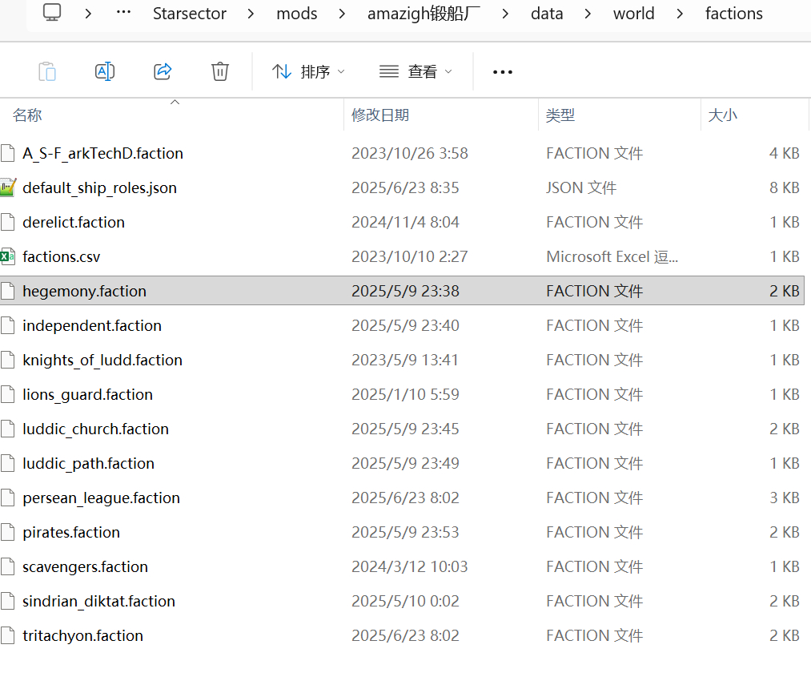Click the rename icon in toolbar
Viewport: 811px width, 689px height.
click(x=105, y=71)
